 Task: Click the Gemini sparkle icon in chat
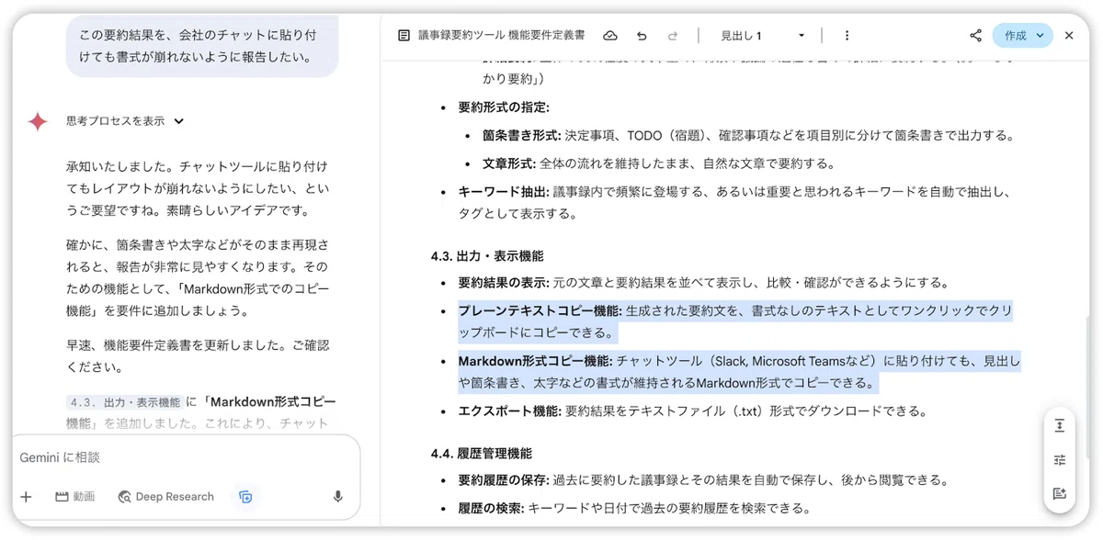[x=38, y=121]
